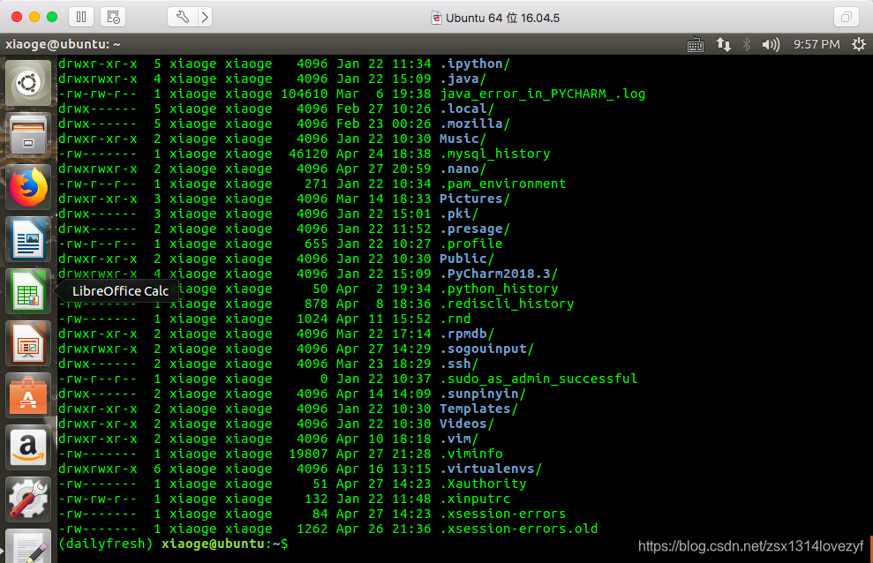The width and height of the screenshot is (873, 563).
Task: Open LibreOffice Calc launcher icon
Action: 28,291
